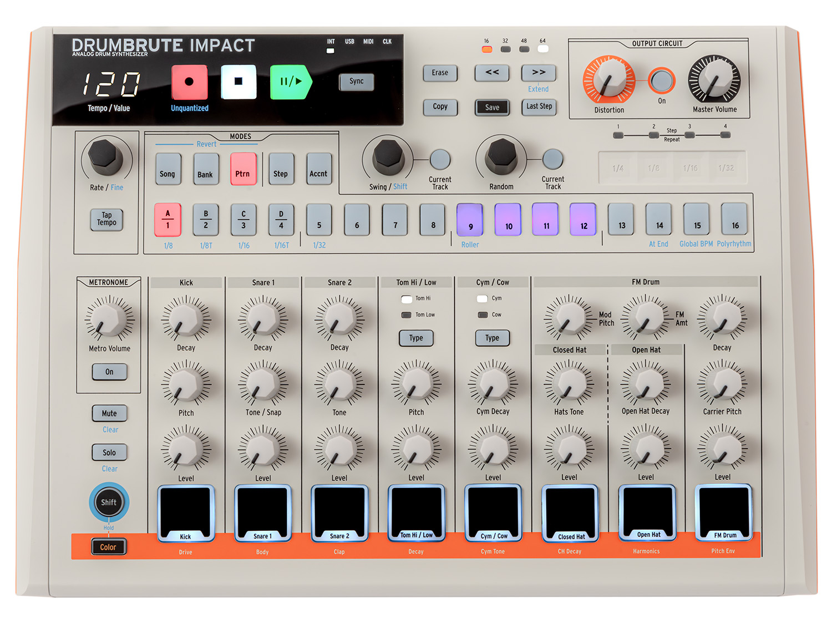Hit the red Record button
Screen dimensions: 832x624
pyautogui.click(x=189, y=82)
